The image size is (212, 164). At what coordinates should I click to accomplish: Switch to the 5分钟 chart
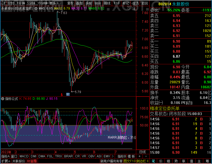31,3
